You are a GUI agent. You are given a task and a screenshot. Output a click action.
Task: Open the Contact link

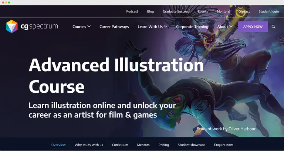click(x=244, y=11)
